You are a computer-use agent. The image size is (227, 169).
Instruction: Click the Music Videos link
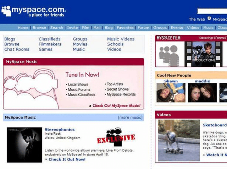[x=121, y=39]
